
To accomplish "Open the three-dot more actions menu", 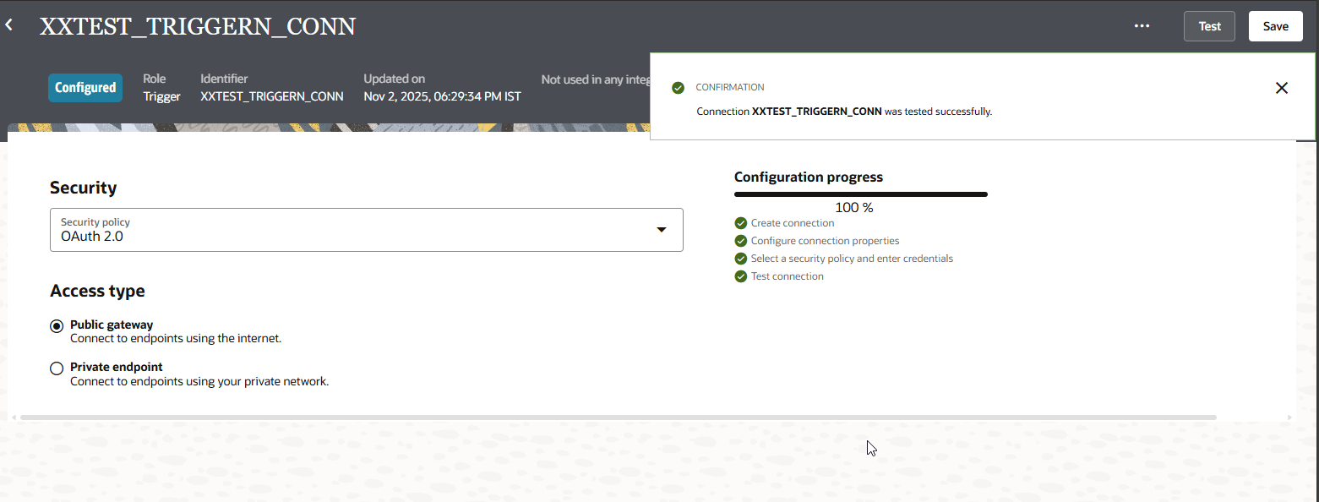I will [1142, 26].
